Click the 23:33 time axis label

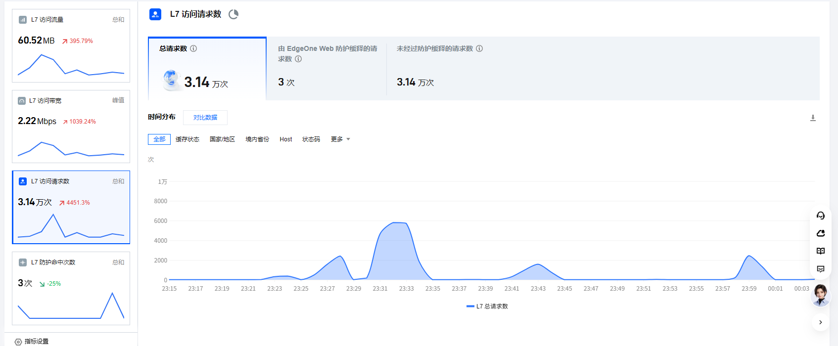pos(407,289)
